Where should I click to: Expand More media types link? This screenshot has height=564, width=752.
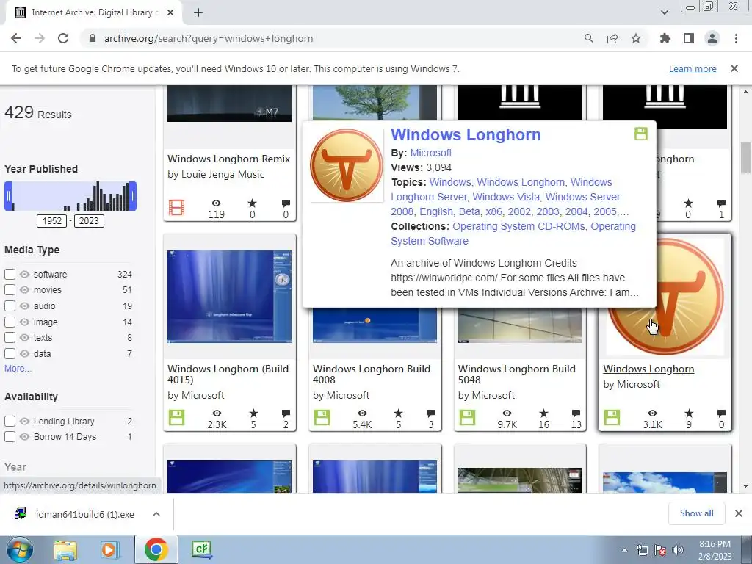(x=18, y=369)
